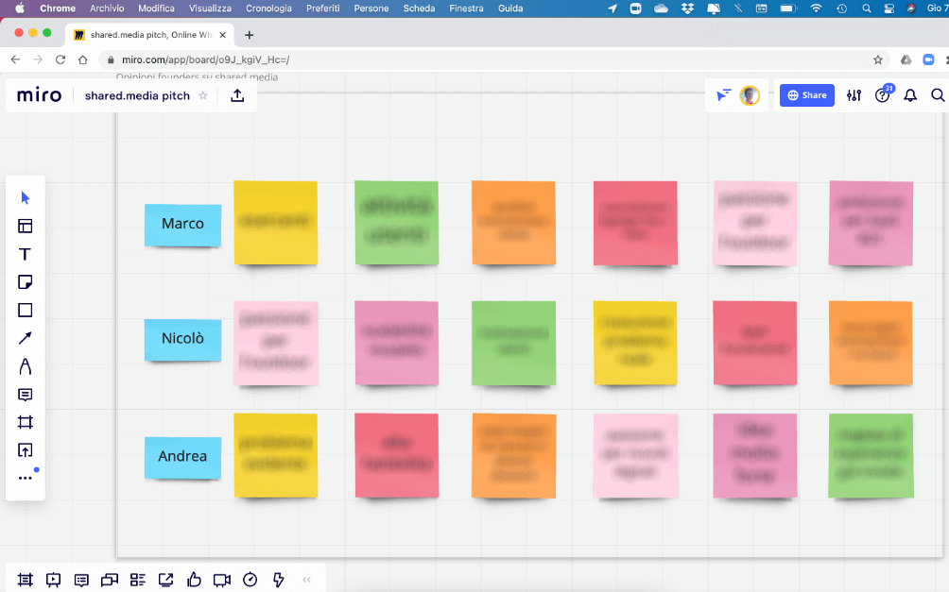Click the browser address bar URL
This screenshot has width=949, height=592.
tap(205, 59)
